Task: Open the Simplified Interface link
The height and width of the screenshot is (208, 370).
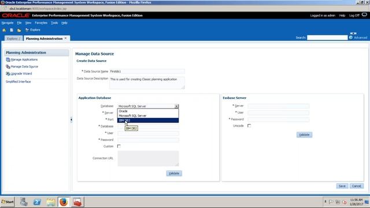Action: pos(18,81)
